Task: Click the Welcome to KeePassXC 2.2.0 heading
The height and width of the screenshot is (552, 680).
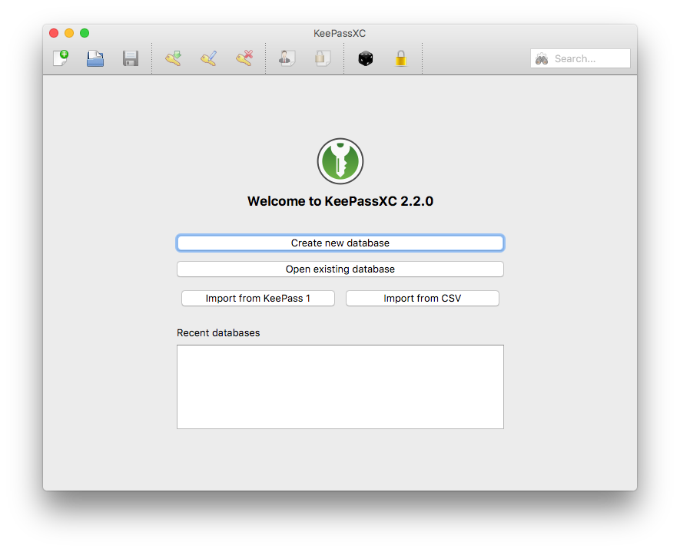Action: (340, 201)
